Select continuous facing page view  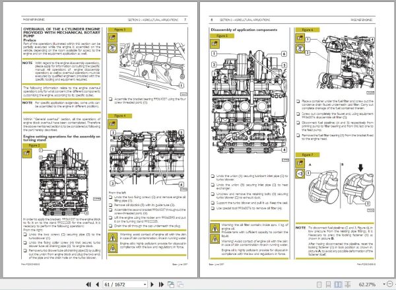(x=347, y=285)
